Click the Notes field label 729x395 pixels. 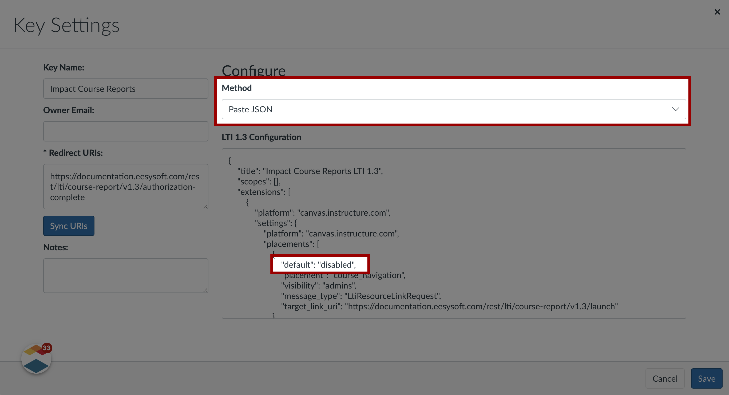pos(56,247)
